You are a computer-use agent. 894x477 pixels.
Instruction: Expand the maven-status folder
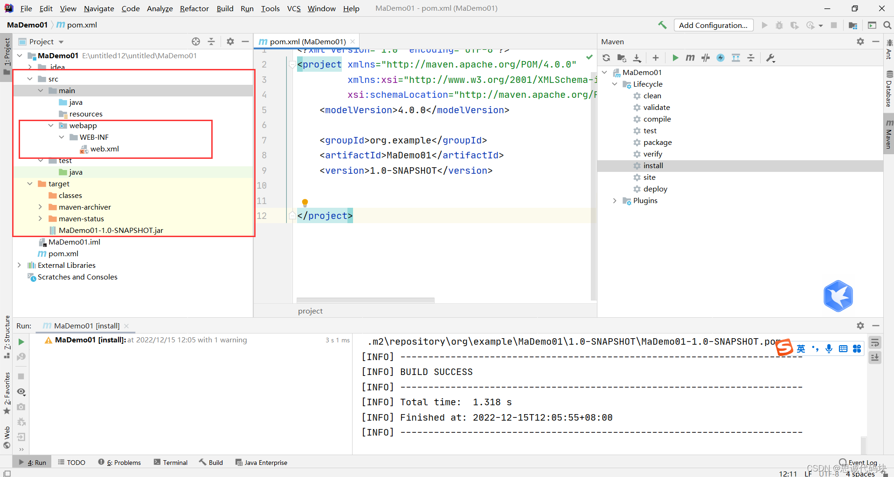(40, 218)
